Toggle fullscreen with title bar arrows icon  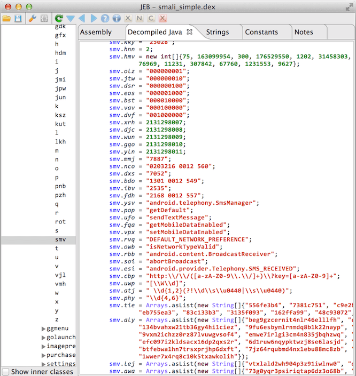tap(349, 7)
